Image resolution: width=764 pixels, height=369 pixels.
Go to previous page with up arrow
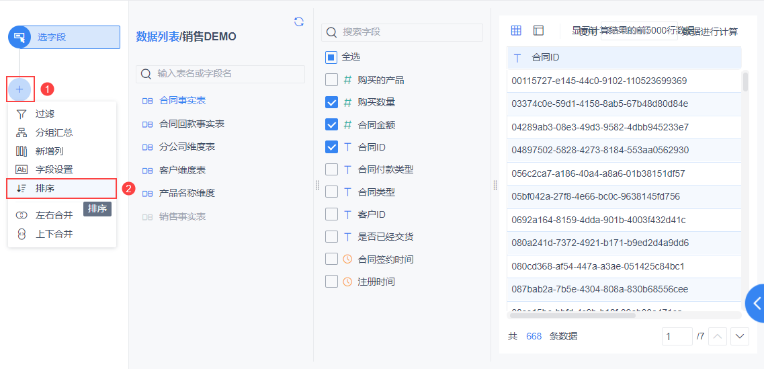click(718, 336)
